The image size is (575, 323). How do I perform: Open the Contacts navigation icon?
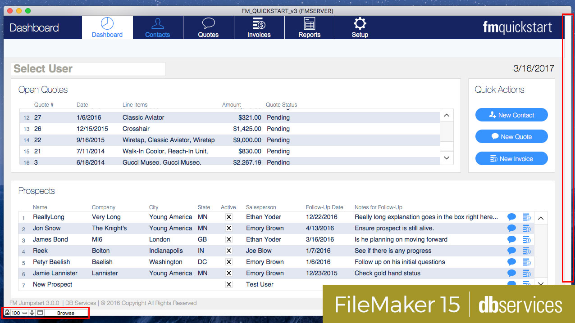pyautogui.click(x=157, y=27)
